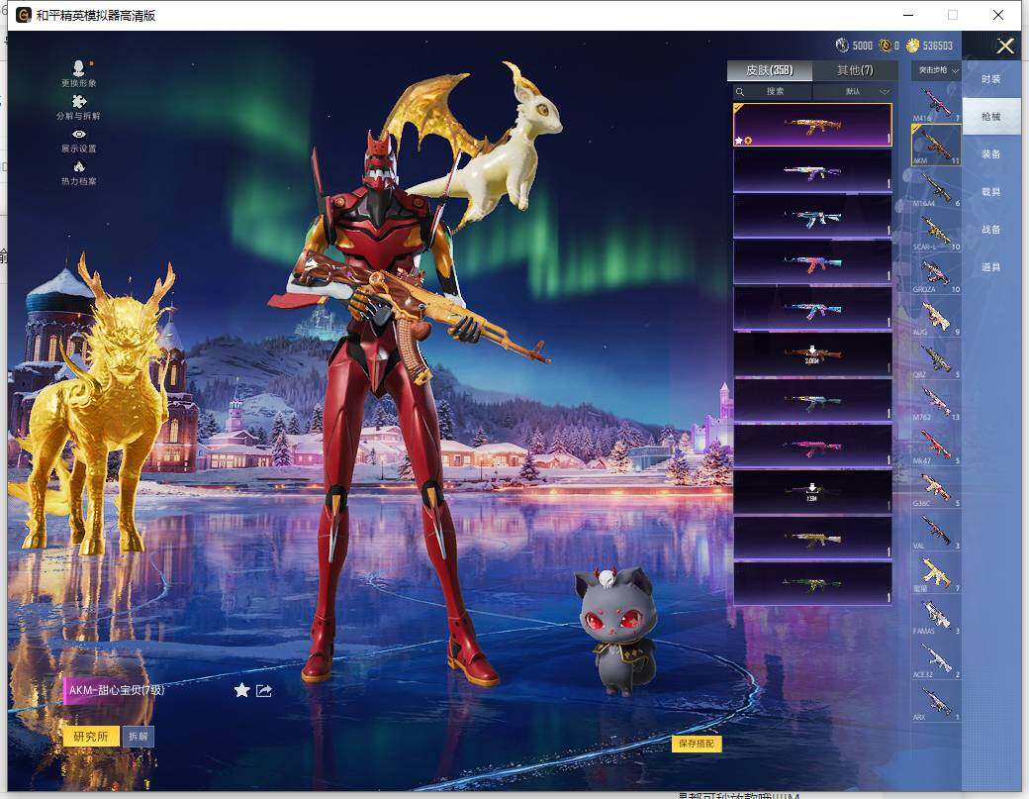The width and height of the screenshot is (1029, 799).
Task: Select the ARX weapon icon
Action: pyautogui.click(x=936, y=702)
